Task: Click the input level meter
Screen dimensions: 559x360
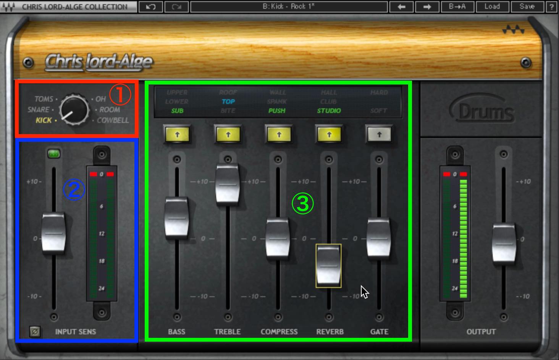Action: [102, 233]
